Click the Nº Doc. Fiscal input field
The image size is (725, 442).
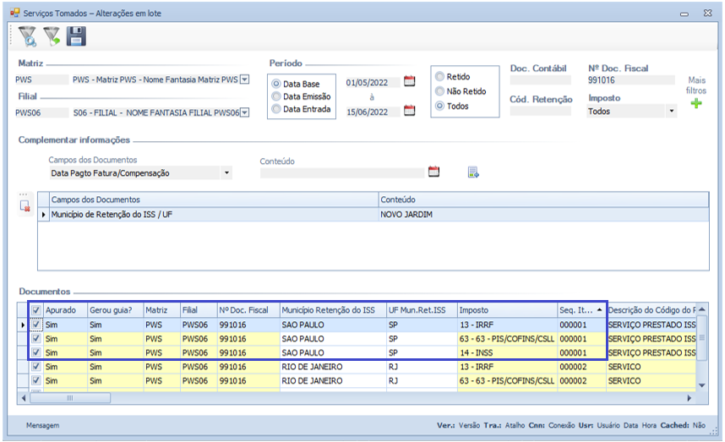tap(630, 80)
